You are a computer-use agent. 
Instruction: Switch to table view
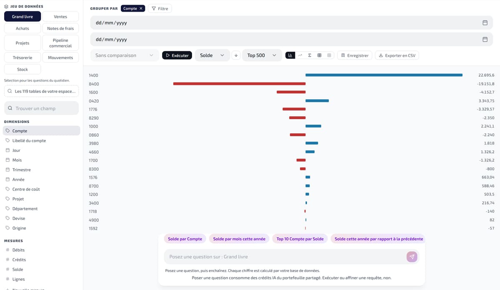point(319,55)
